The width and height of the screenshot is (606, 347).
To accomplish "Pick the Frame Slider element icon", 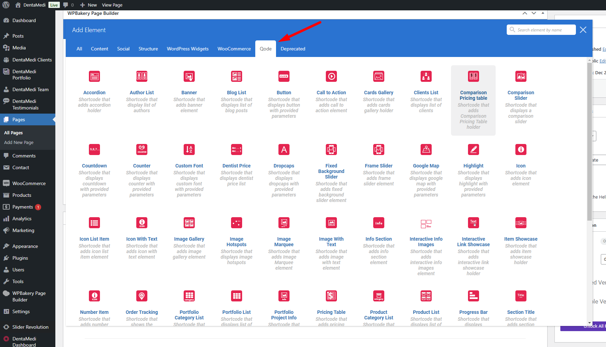I will coord(379,150).
